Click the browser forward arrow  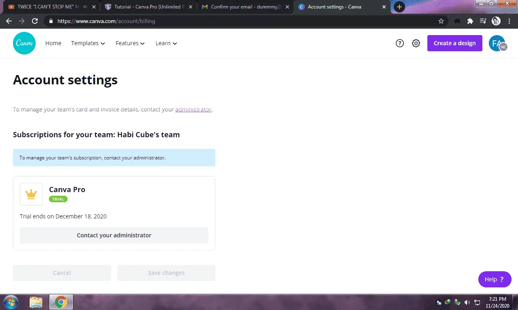click(x=22, y=21)
